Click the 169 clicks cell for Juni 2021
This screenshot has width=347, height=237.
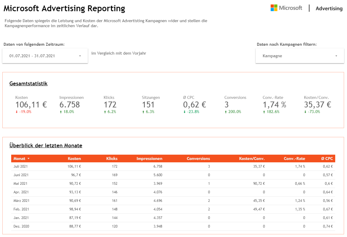pos(115,175)
